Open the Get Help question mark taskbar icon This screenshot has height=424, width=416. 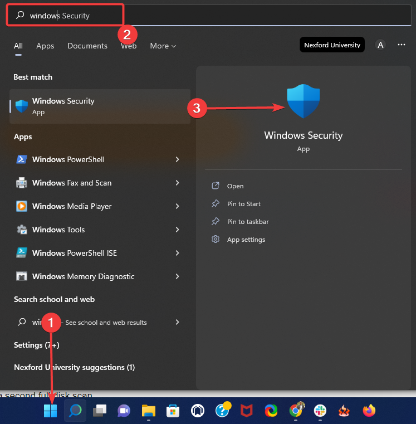[x=223, y=410]
